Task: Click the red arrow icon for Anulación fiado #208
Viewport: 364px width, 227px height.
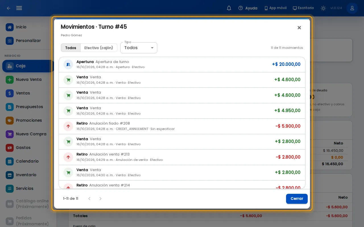Action: tap(68, 126)
